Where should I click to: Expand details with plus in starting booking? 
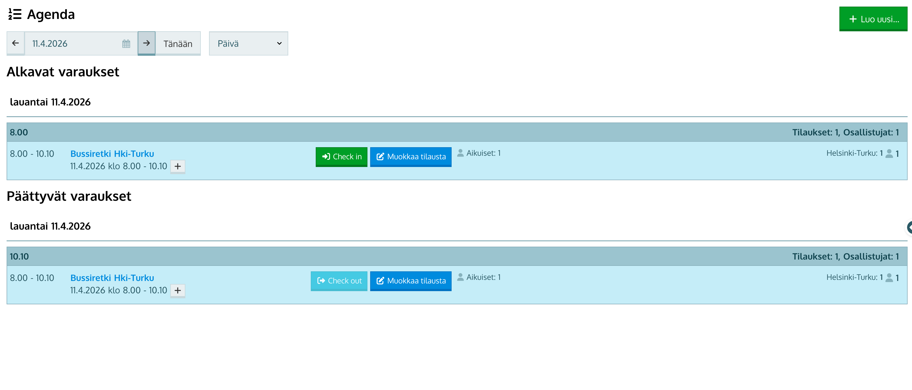tap(178, 166)
